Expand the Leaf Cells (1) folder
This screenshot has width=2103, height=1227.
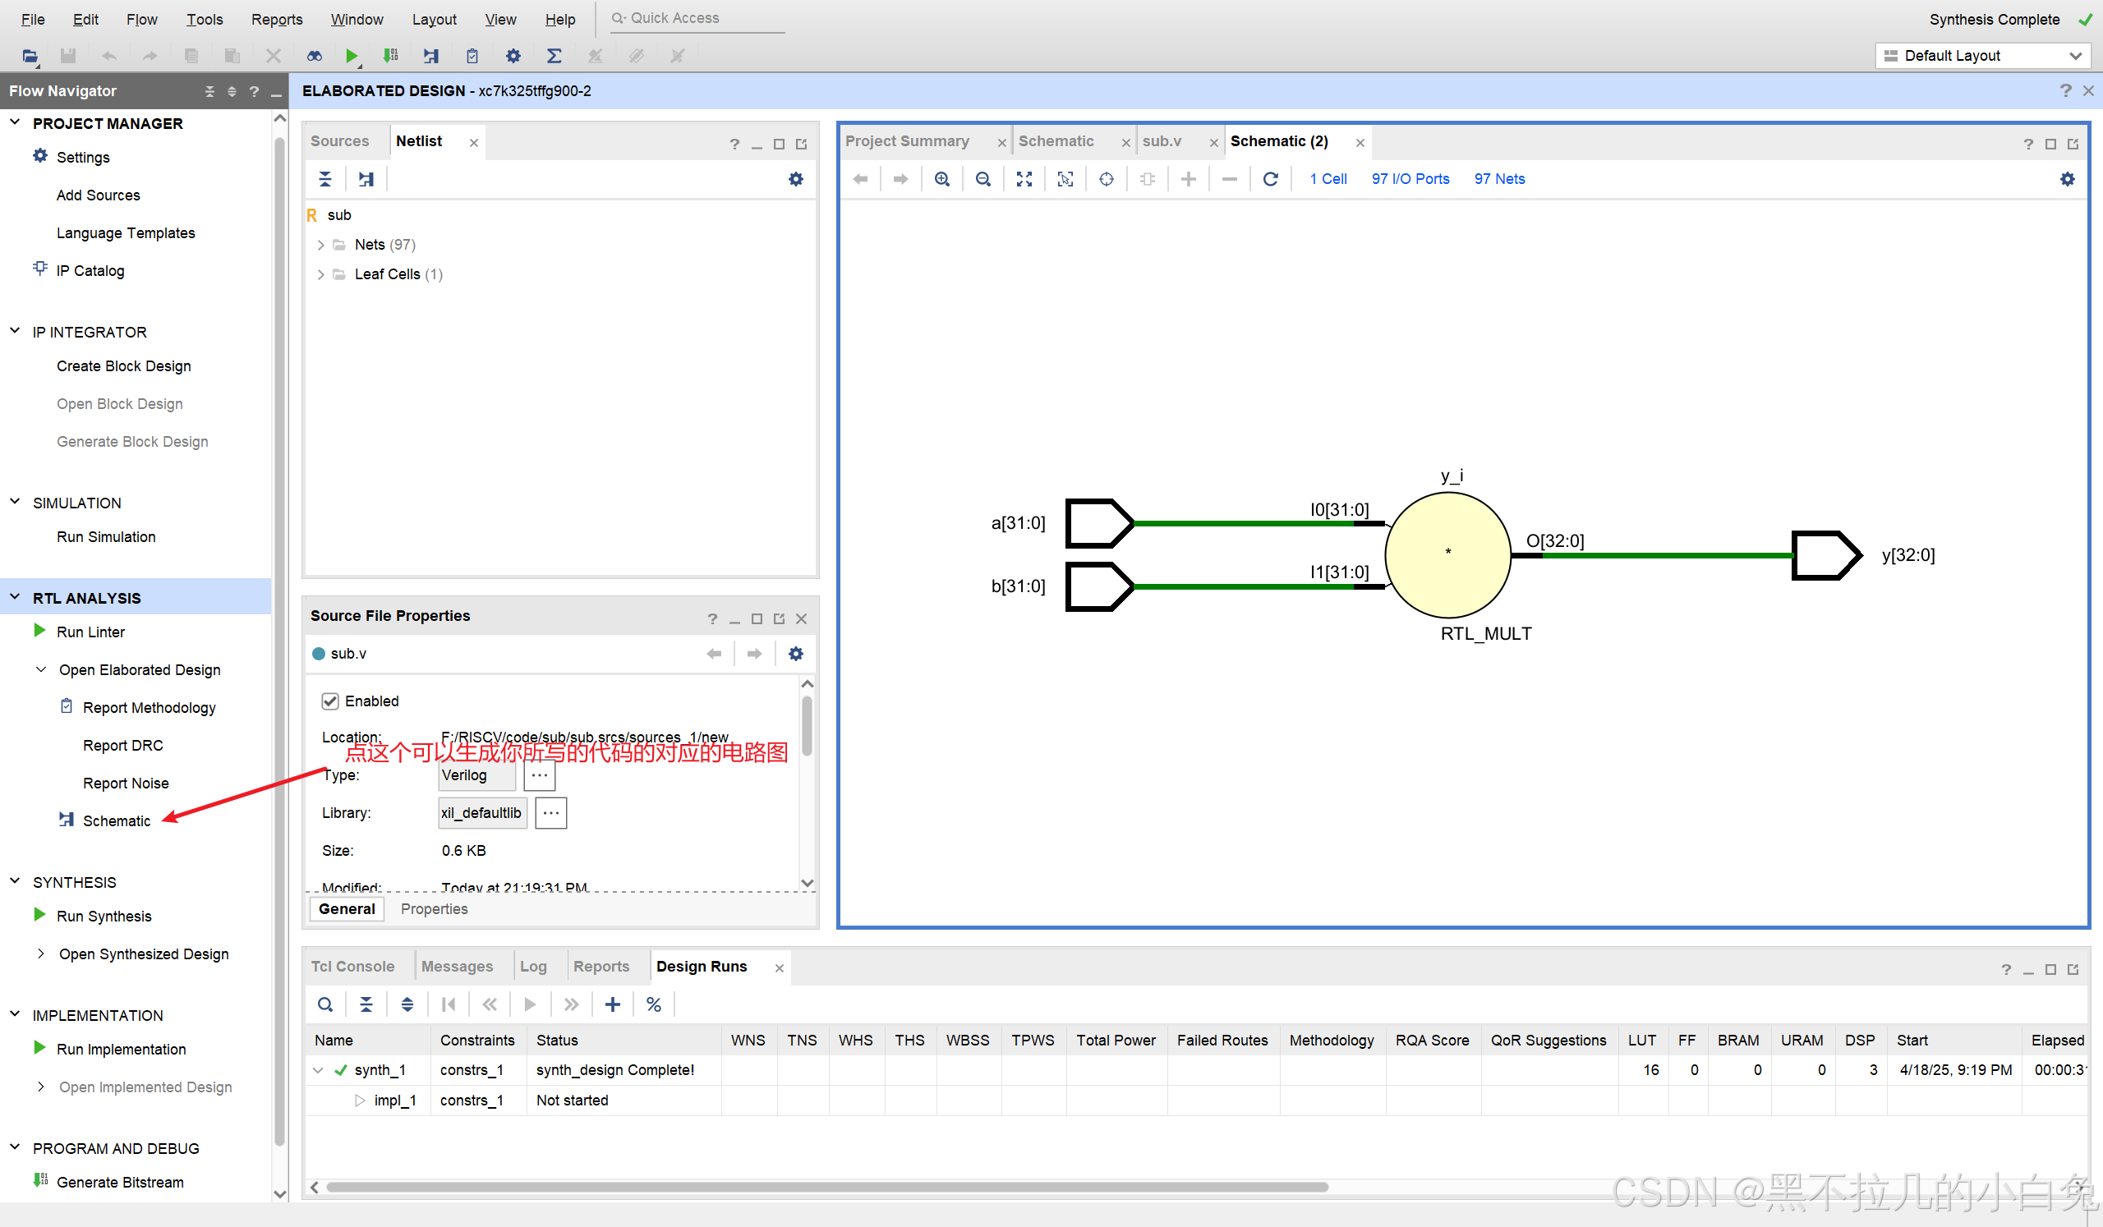(320, 274)
